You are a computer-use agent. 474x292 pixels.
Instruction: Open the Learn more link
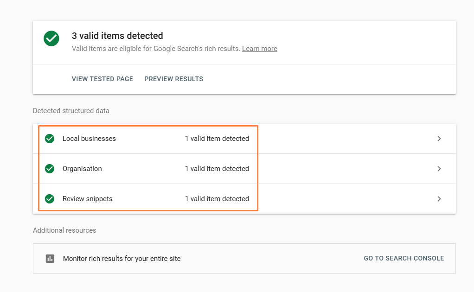tap(259, 49)
